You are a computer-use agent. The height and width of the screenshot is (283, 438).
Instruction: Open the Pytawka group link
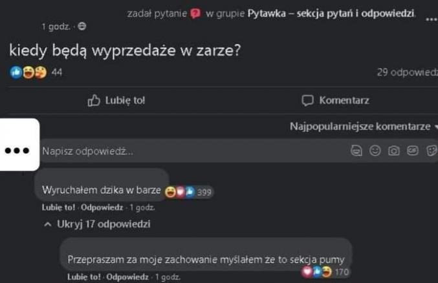coord(331,14)
